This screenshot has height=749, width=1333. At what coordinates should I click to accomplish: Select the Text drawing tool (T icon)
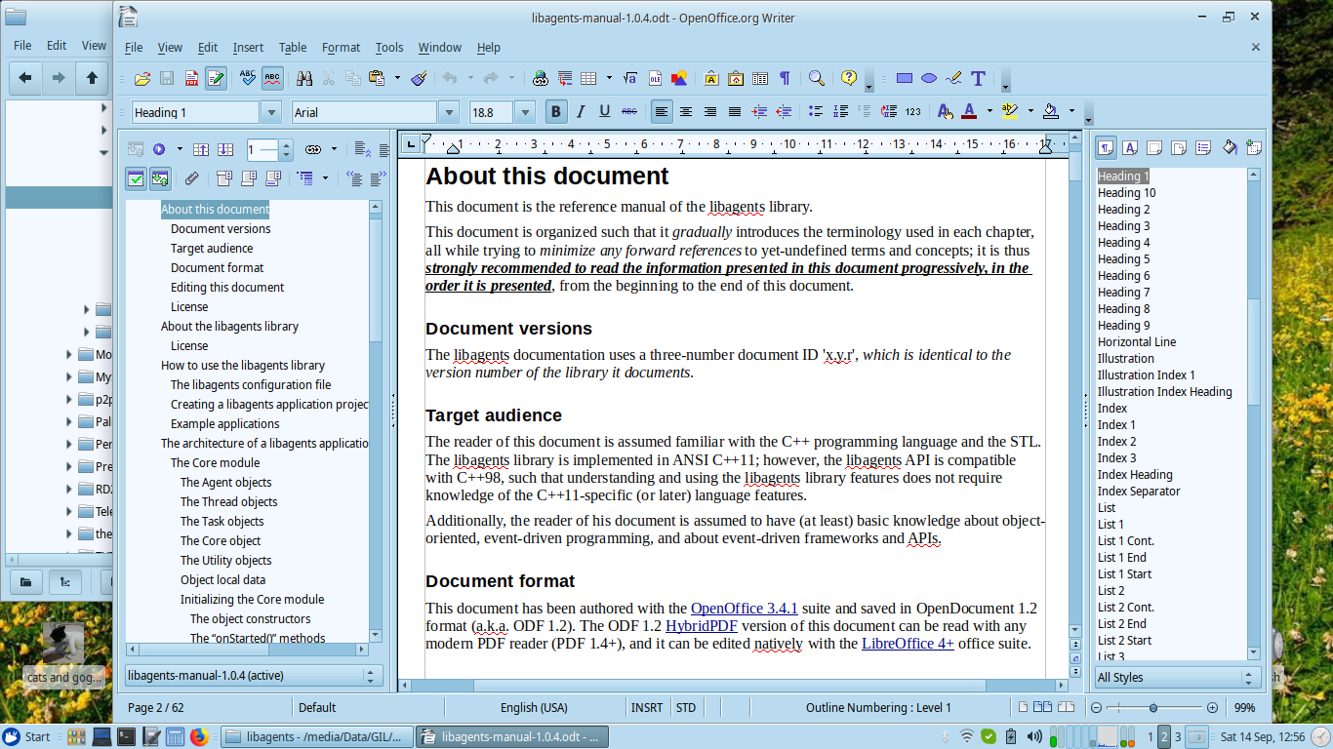978,79
